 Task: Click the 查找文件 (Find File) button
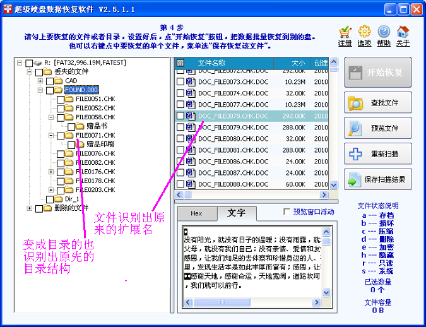[x=378, y=103]
